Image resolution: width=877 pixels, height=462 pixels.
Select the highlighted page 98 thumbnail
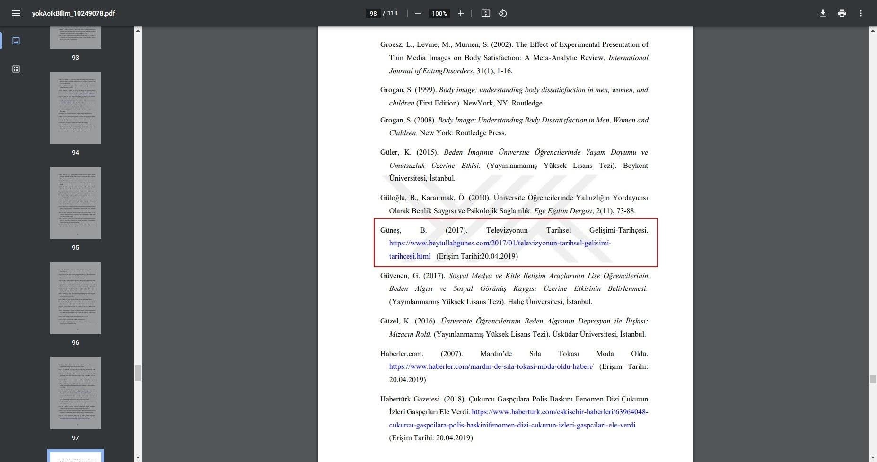coord(76,456)
